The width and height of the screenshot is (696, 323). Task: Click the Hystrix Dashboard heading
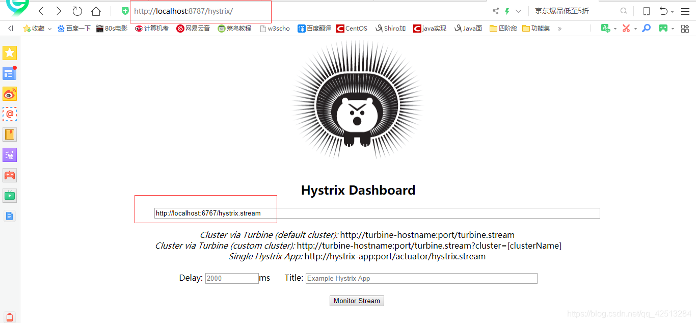[x=358, y=190]
